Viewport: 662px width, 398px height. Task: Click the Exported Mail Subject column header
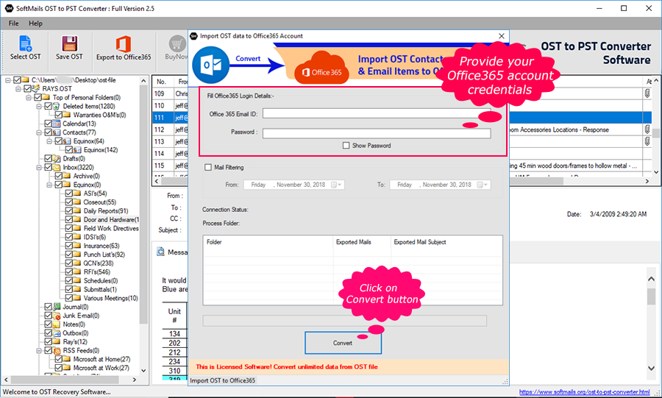446,242
